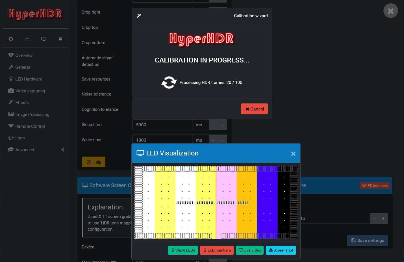Decrease Wake time with minus button
This screenshot has height=262, width=404.
(x=213, y=140)
